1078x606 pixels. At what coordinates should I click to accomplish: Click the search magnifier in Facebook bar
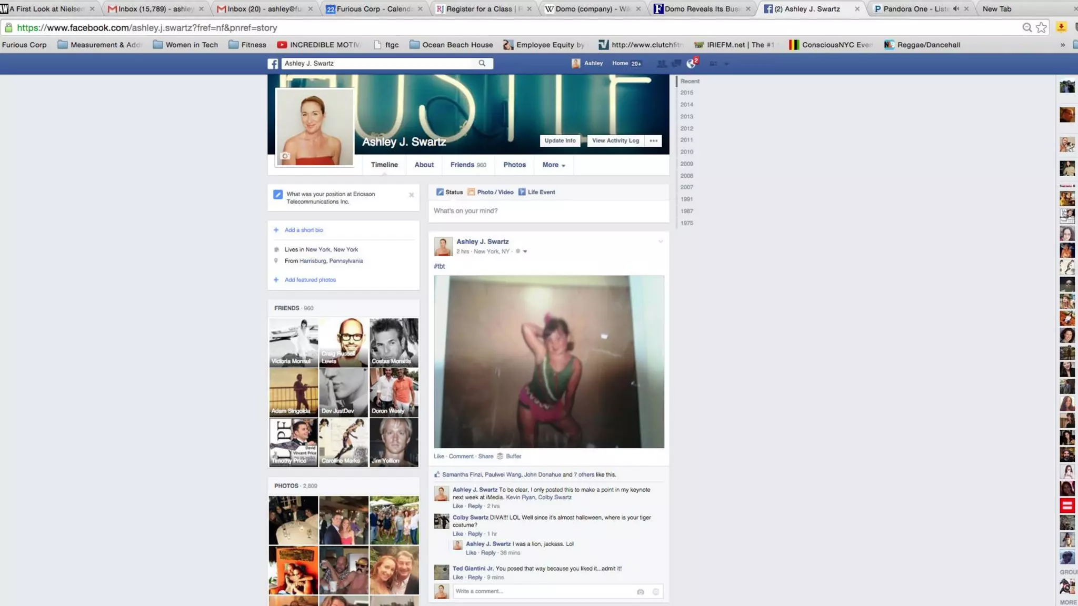point(482,63)
